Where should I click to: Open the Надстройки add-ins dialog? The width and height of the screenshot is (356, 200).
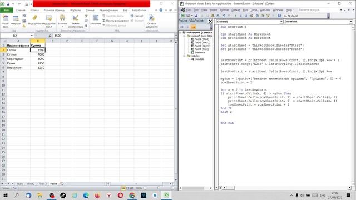pos(34,21)
